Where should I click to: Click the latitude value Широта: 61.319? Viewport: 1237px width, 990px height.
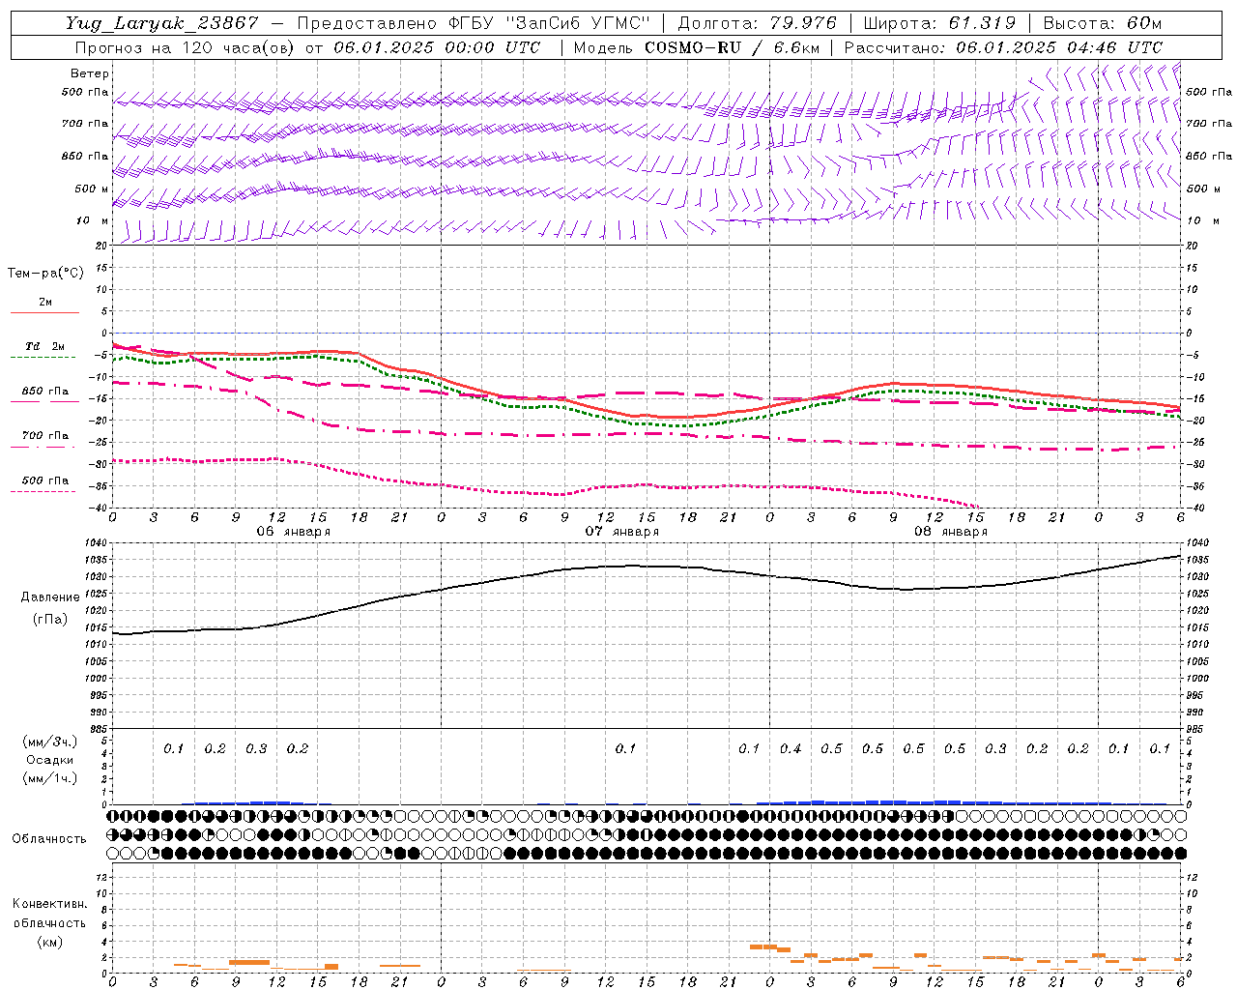point(939,23)
